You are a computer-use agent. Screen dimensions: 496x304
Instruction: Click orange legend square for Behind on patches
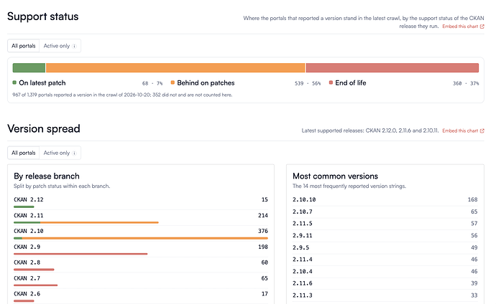tap(173, 82)
